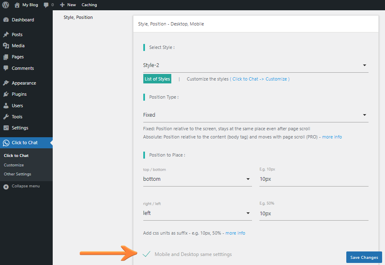The height and width of the screenshot is (265, 385).
Task: Select the Posts pin icon
Action: (x=6, y=34)
